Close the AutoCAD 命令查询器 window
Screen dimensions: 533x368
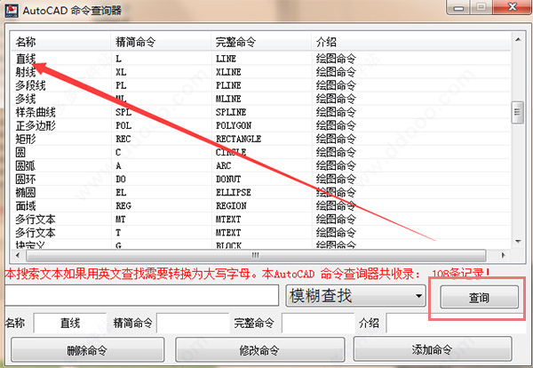coord(513,7)
